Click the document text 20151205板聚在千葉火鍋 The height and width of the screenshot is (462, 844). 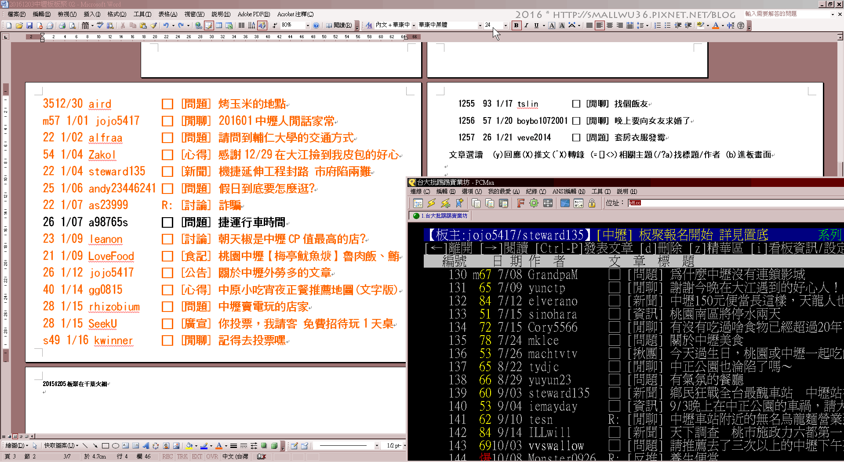[75, 384]
